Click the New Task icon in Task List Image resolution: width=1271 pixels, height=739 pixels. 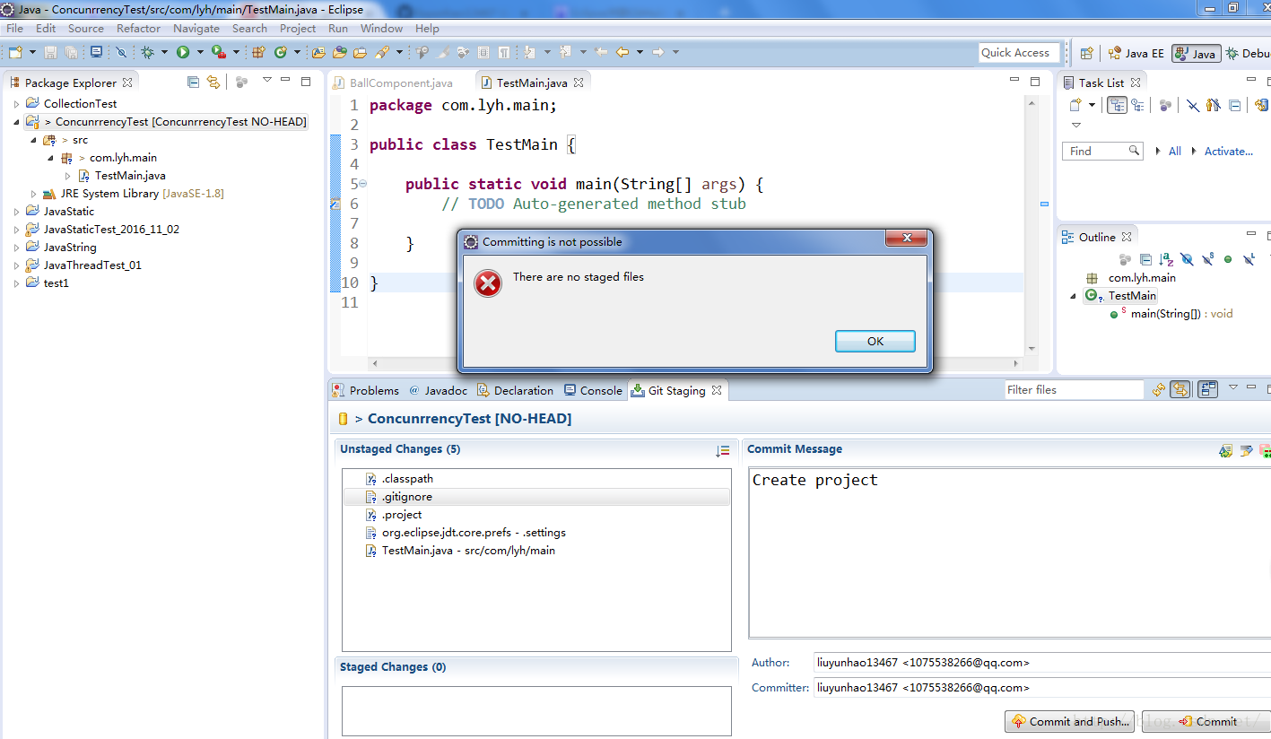click(x=1075, y=105)
